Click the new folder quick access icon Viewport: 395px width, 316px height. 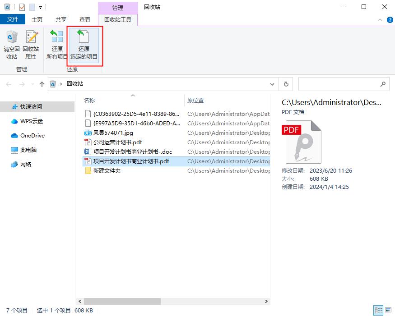pos(32,7)
